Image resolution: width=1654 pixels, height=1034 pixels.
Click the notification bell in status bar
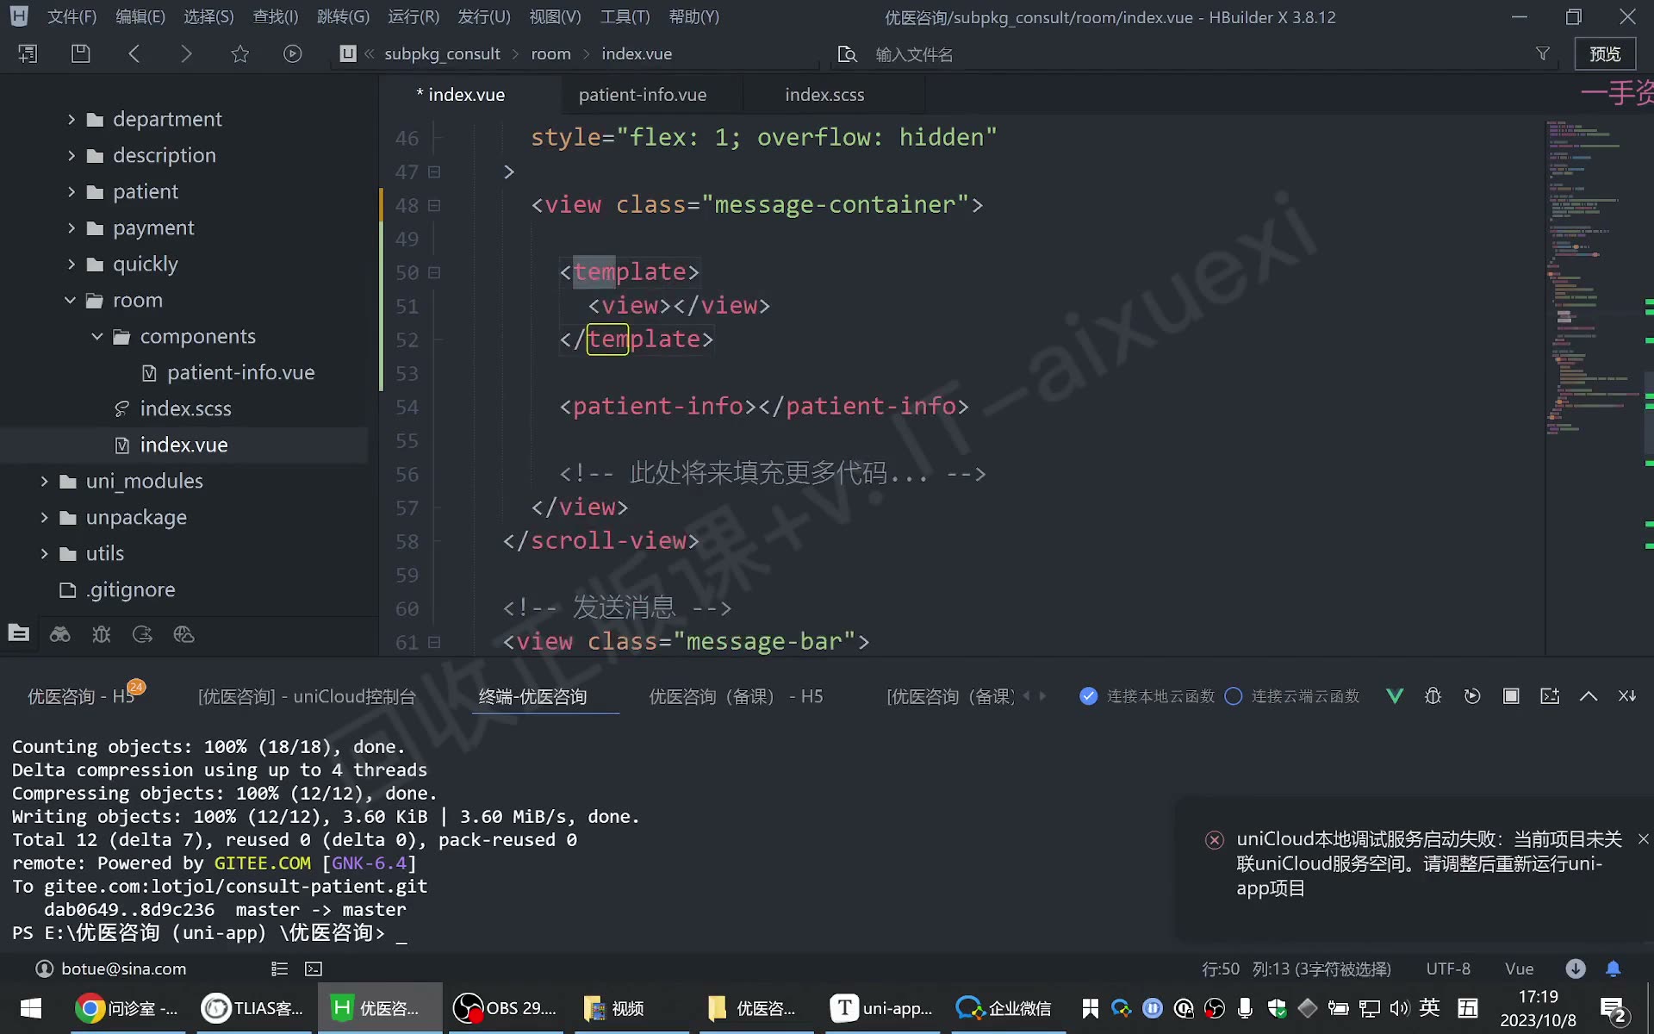point(1614,969)
